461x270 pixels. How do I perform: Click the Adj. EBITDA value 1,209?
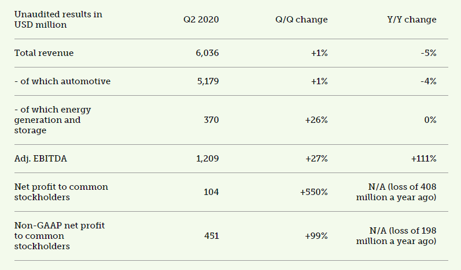[x=207, y=159]
